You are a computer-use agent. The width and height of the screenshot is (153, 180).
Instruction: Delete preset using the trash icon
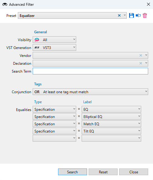(145, 15)
